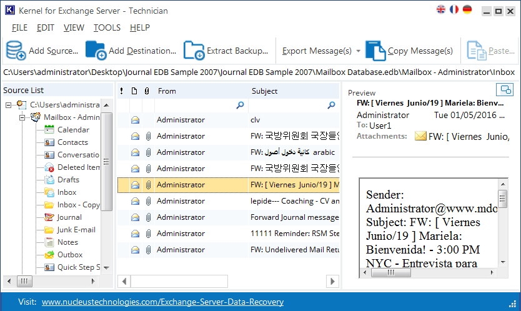Collapse the C:\Users\administra root tree node
Image resolution: width=521 pixels, height=311 pixels.
[8, 105]
